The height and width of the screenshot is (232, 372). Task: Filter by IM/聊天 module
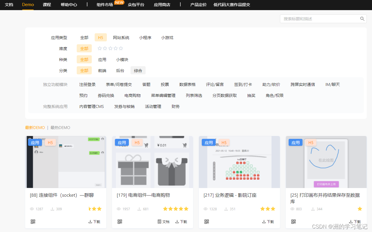coord(333,84)
